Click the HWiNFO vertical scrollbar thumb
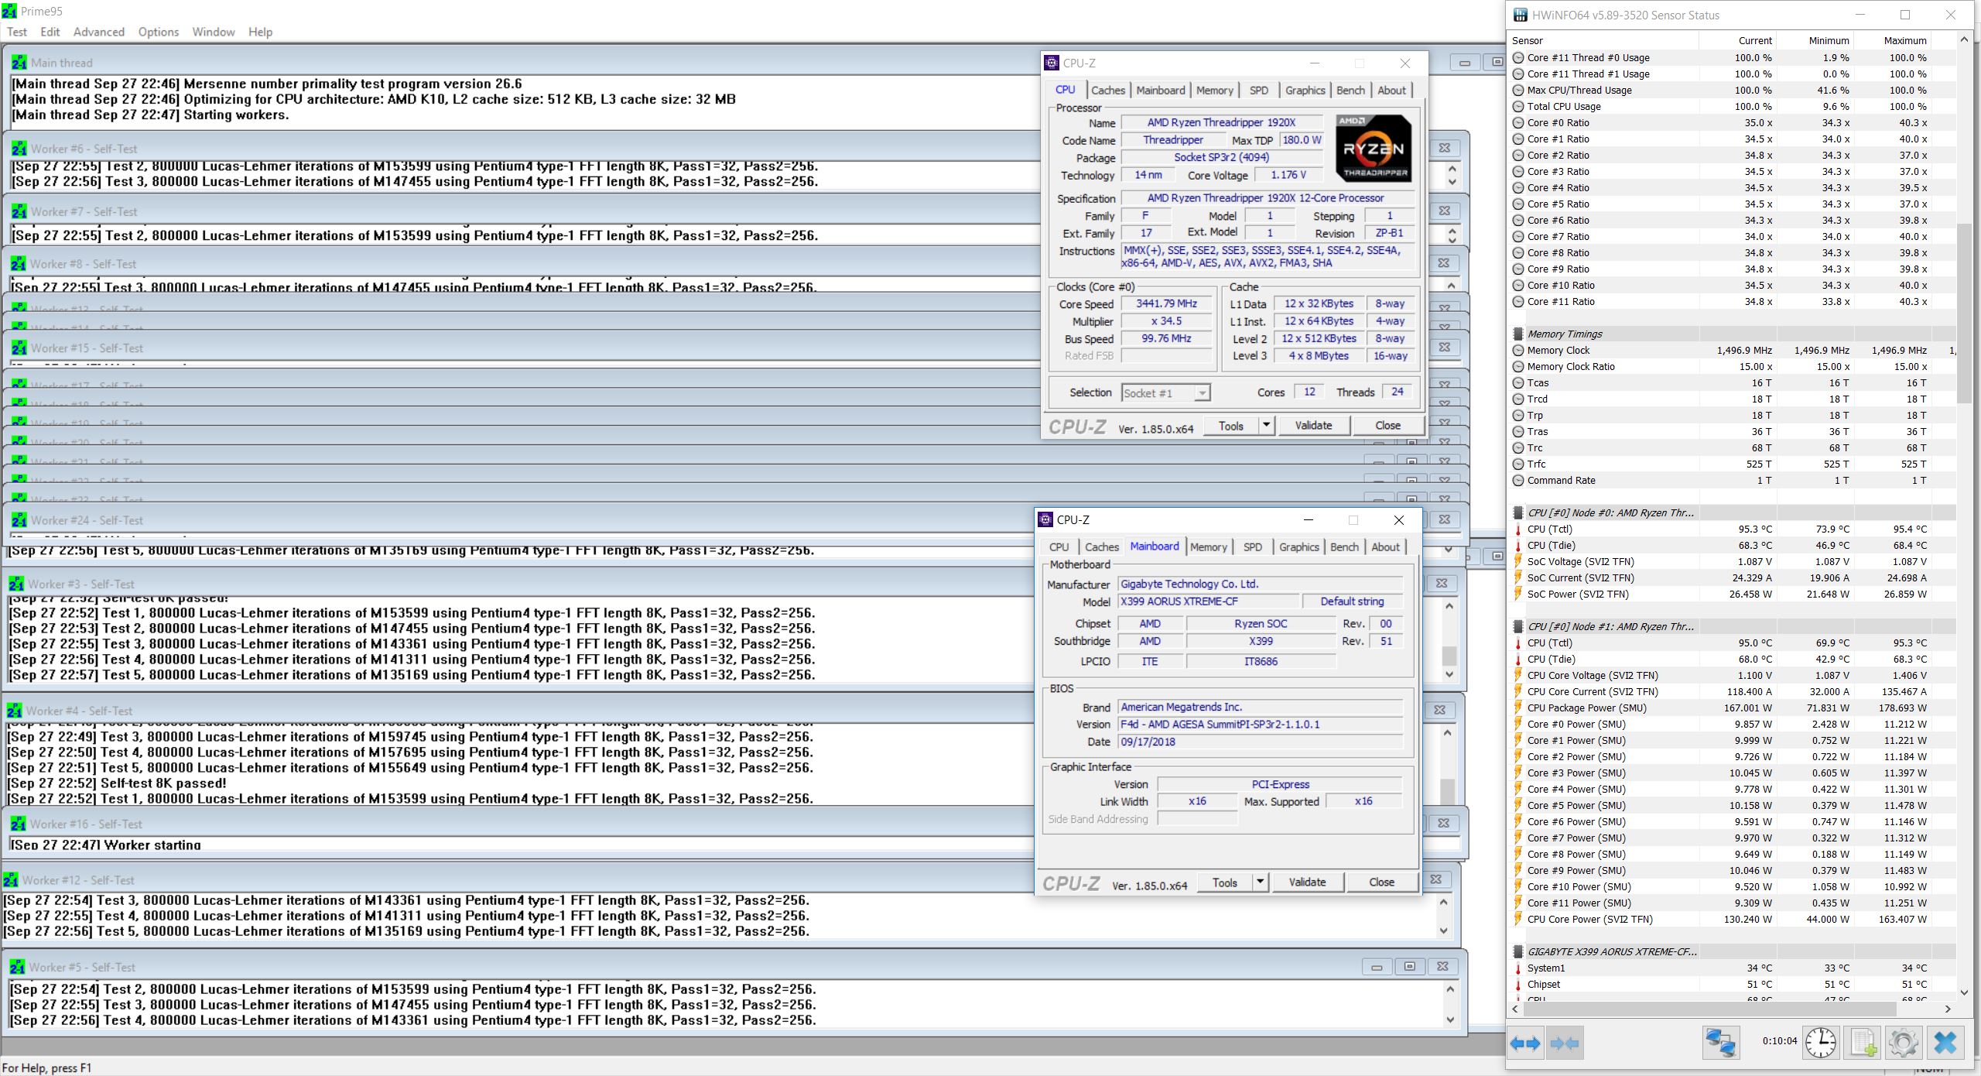 1964,314
